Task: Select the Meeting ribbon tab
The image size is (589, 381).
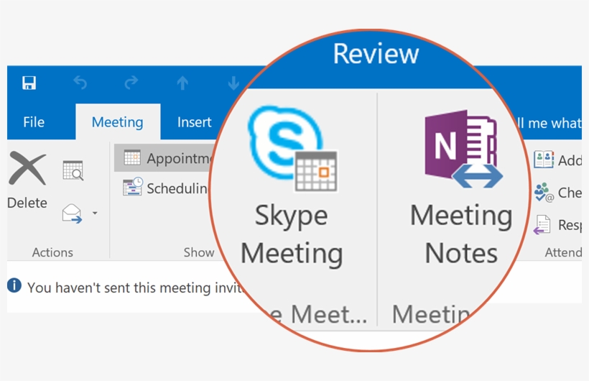Action: pos(118,122)
